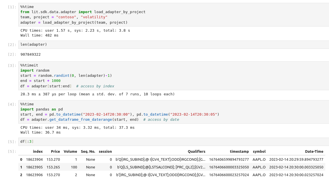329x181 pixels.
Task: Click the load_adapter_by_project import line
Action: [83, 12]
